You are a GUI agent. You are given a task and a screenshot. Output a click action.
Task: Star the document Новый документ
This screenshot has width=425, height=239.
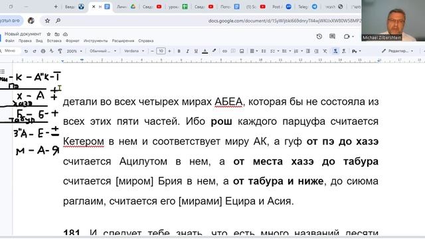point(48,34)
